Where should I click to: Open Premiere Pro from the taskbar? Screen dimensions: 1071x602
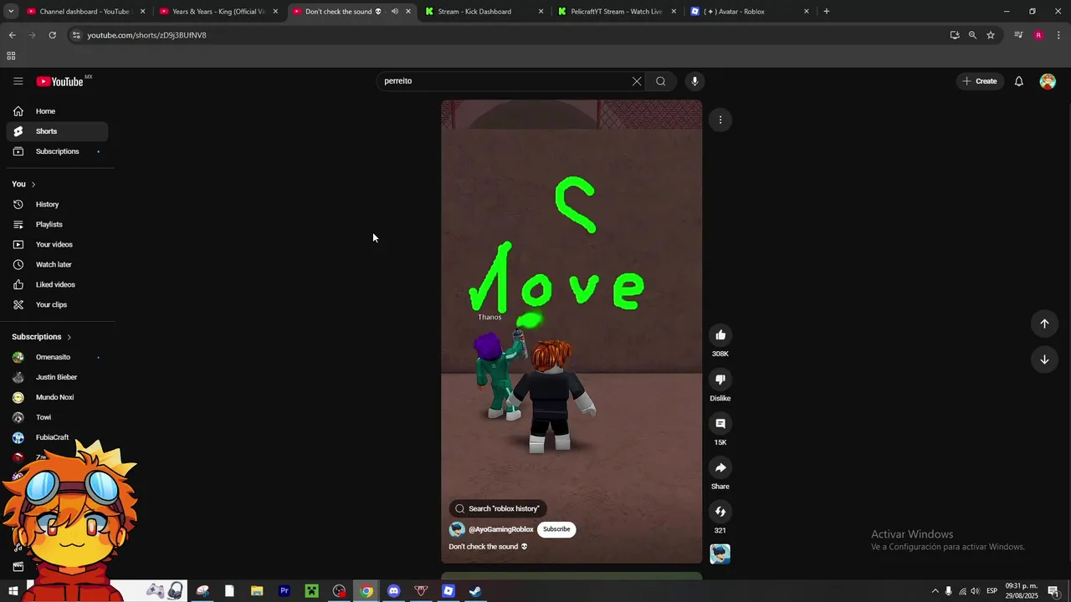tap(284, 591)
